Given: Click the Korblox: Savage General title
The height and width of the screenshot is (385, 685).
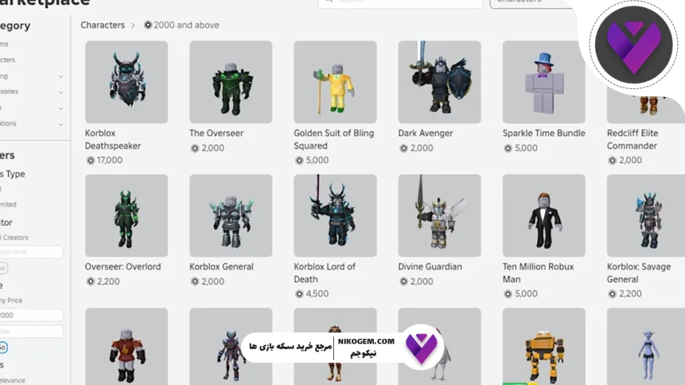Looking at the screenshot, I should pos(639,273).
